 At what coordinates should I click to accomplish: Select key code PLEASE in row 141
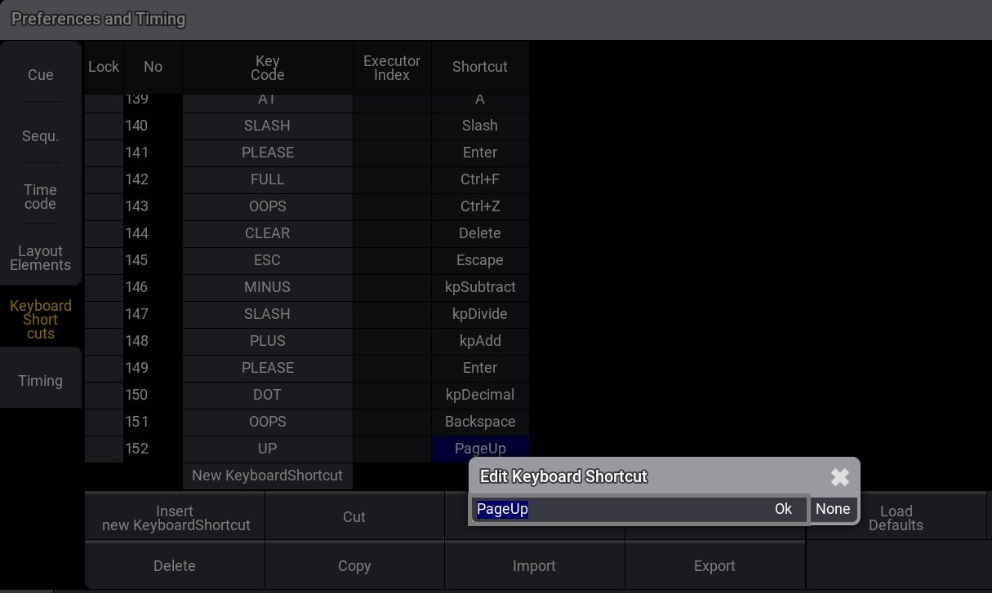(x=268, y=153)
